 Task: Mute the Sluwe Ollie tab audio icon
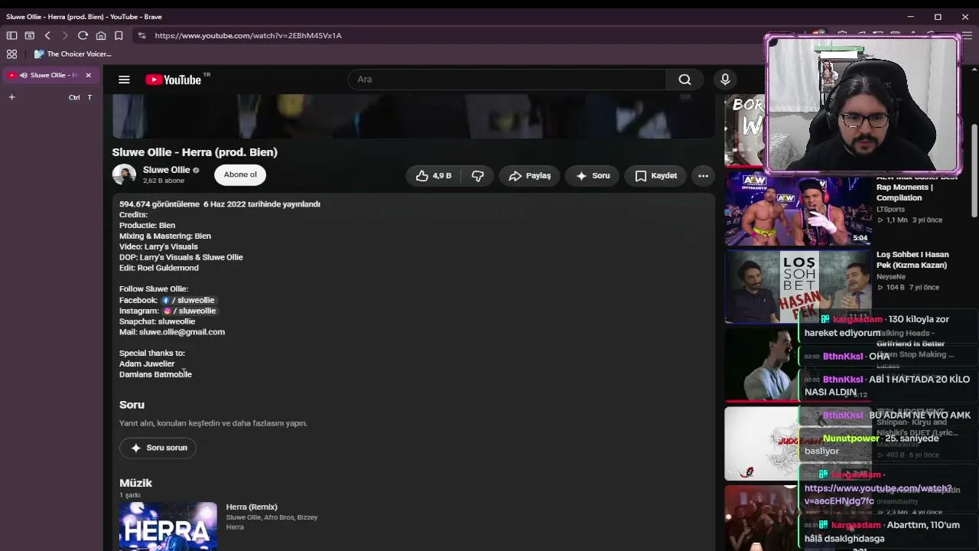[x=24, y=75]
